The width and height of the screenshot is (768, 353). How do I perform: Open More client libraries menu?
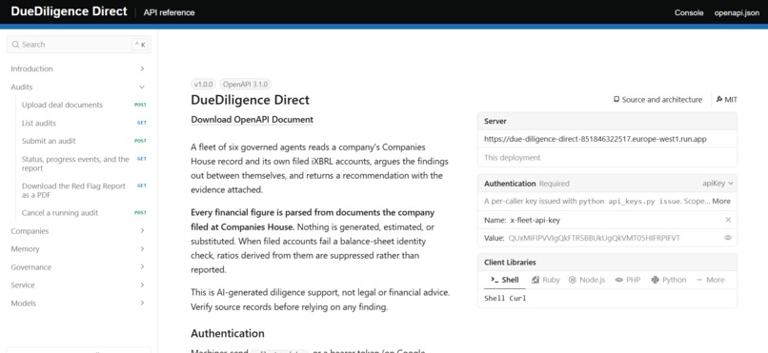[710, 280]
